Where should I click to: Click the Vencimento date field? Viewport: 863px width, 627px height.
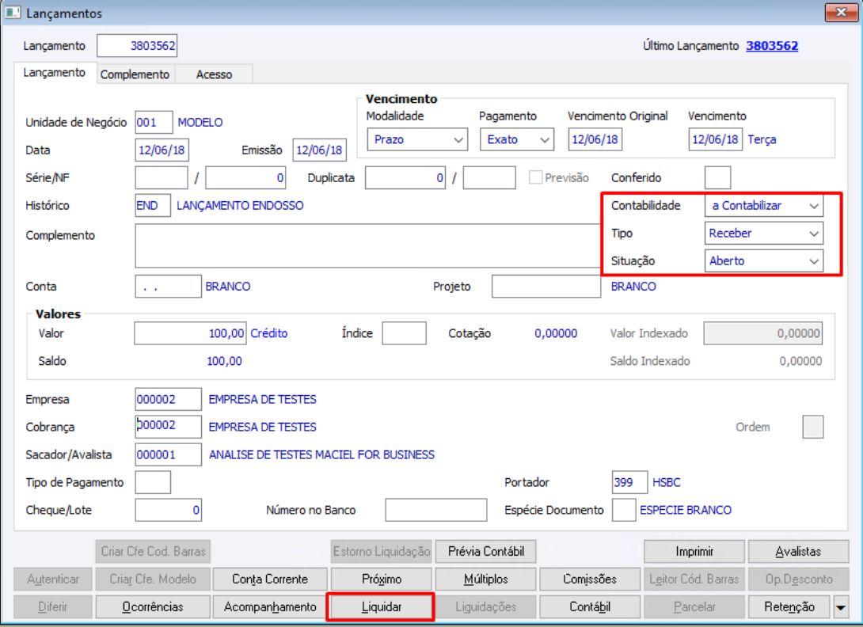coord(715,139)
